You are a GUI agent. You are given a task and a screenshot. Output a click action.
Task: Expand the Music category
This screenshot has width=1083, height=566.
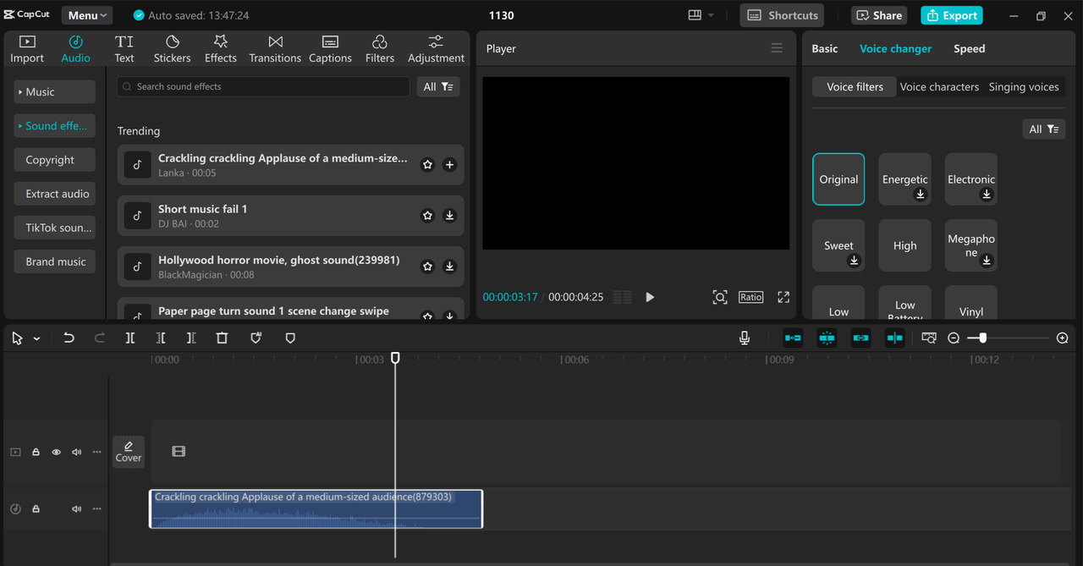[x=54, y=91]
